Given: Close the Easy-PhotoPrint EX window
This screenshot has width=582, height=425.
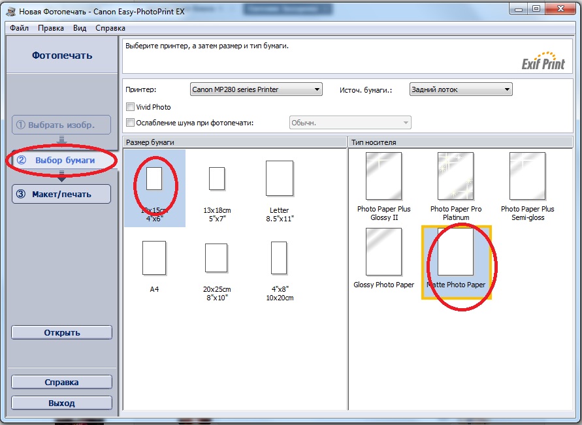Looking at the screenshot, I should click(x=561, y=9).
